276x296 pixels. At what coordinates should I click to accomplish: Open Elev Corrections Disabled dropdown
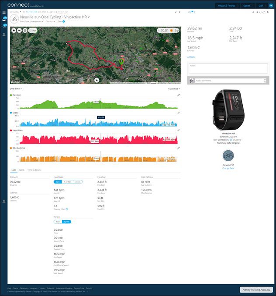point(238,140)
